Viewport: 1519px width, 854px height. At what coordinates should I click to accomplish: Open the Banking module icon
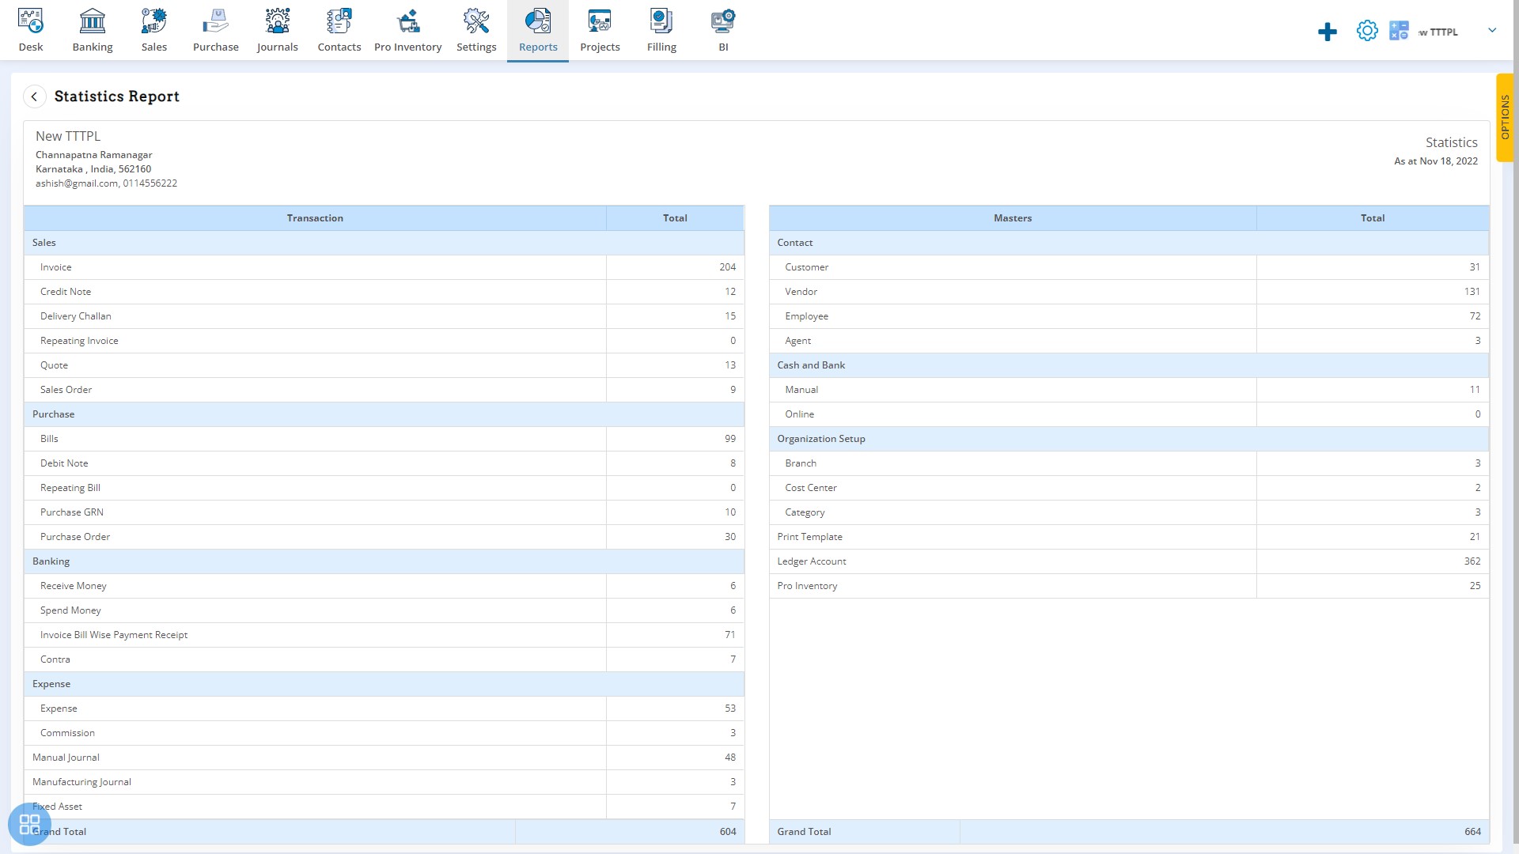[x=93, y=21]
